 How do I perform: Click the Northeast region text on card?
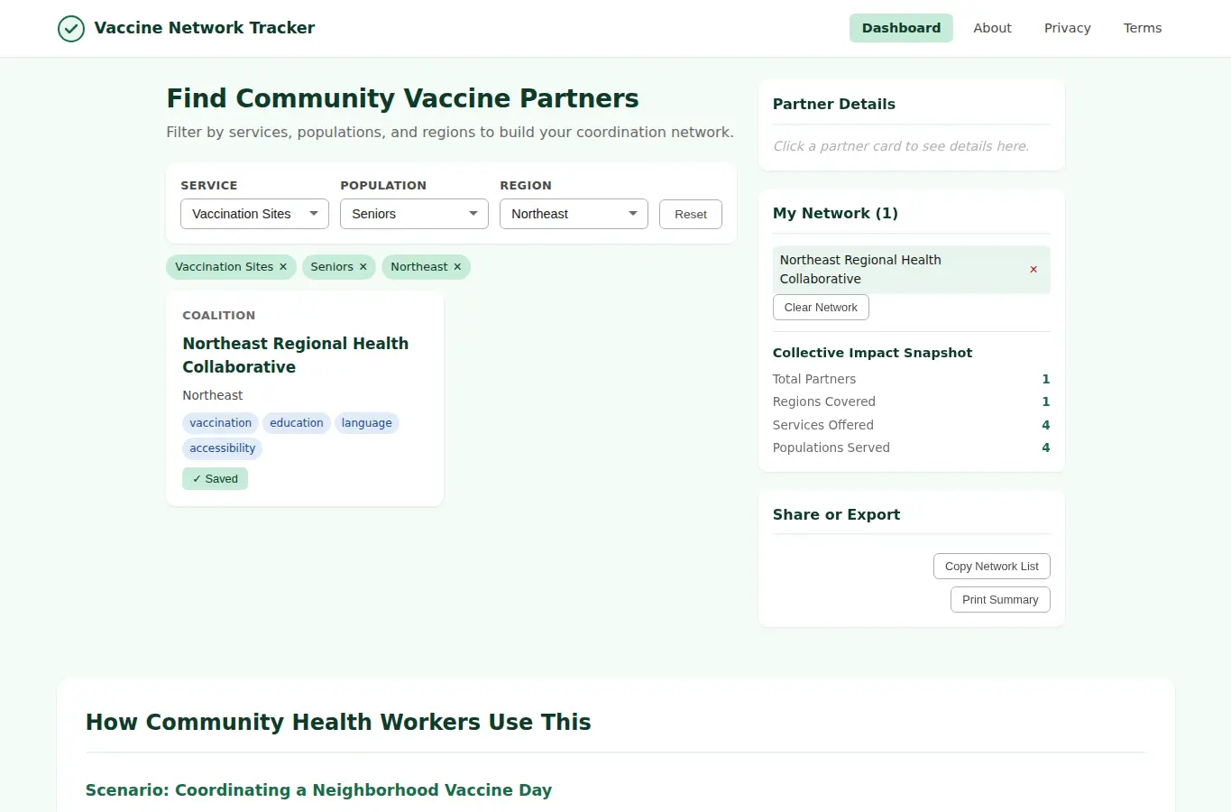[213, 395]
